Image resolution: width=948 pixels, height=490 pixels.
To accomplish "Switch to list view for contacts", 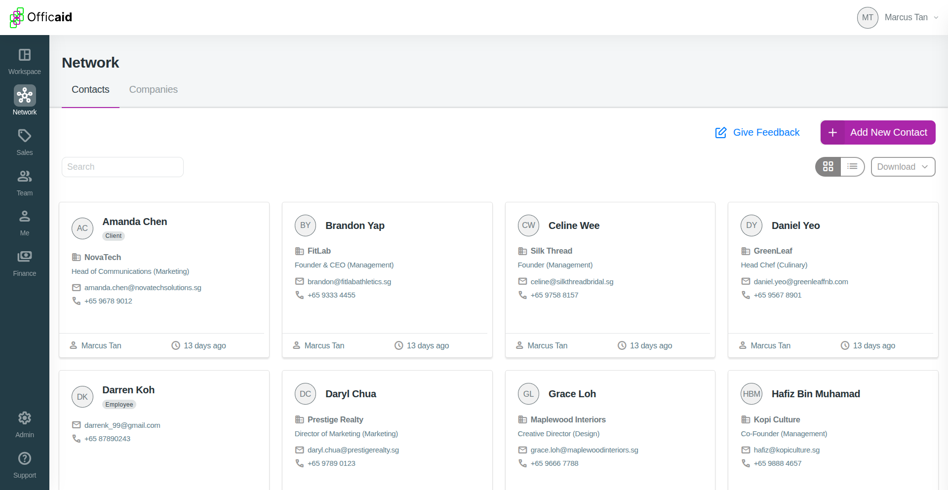I will tap(853, 167).
